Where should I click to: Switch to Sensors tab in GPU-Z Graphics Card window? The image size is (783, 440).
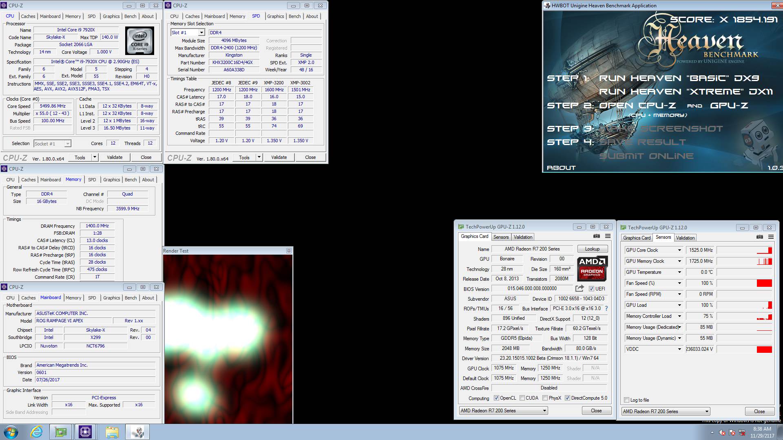coord(501,237)
